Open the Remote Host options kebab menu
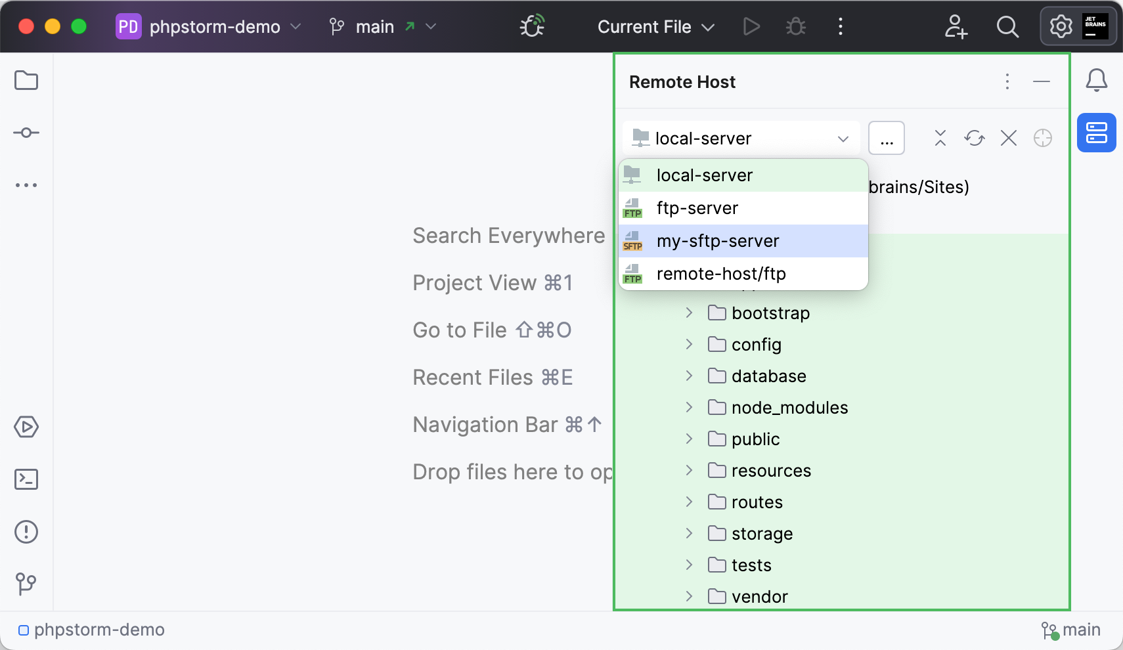Image resolution: width=1123 pixels, height=650 pixels. click(x=1007, y=81)
